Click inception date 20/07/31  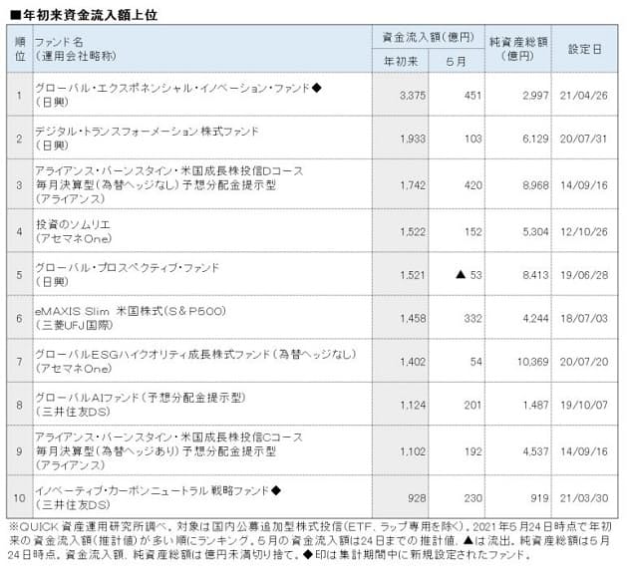pos(583,139)
